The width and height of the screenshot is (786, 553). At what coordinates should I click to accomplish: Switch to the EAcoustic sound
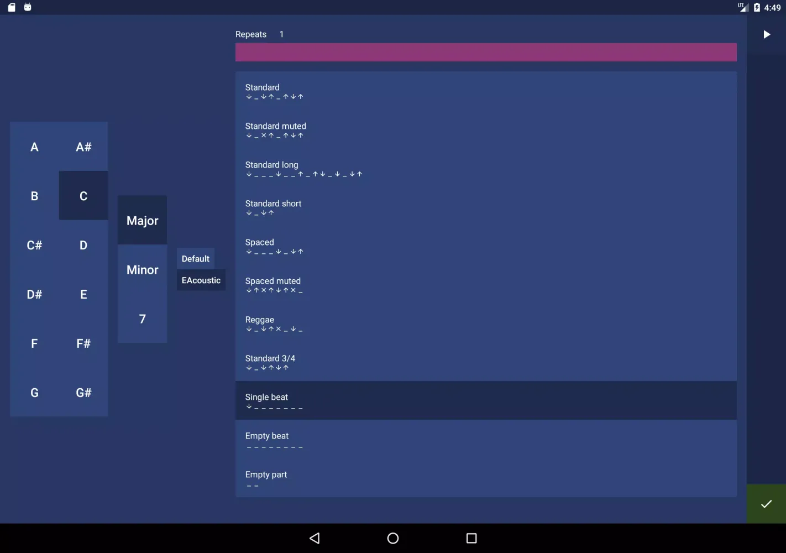201,280
